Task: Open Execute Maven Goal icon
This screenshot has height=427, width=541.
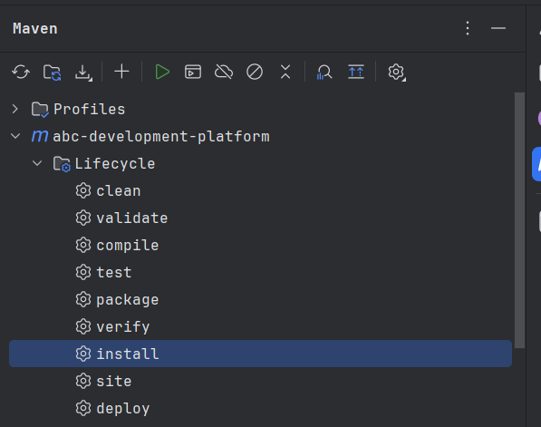Action: pos(193,72)
